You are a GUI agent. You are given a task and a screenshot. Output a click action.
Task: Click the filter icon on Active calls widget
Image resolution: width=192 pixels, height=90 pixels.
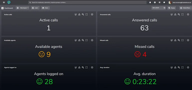(76, 14)
